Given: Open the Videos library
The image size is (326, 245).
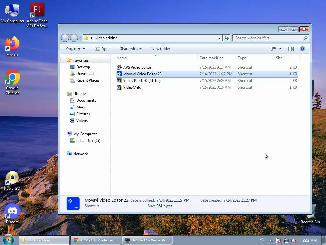Looking at the screenshot, I should [82, 120].
